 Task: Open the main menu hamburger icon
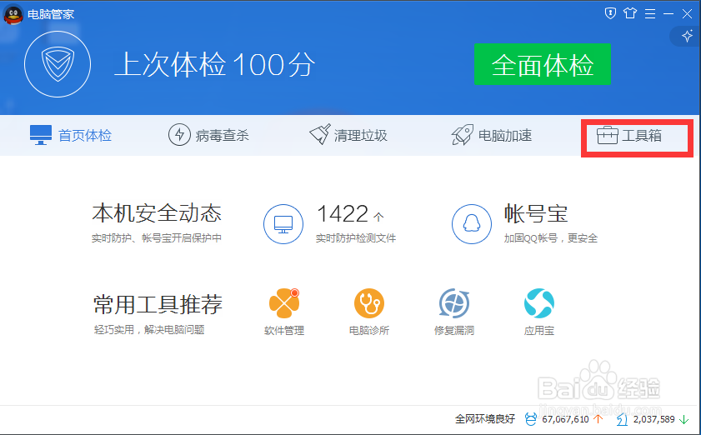[650, 14]
